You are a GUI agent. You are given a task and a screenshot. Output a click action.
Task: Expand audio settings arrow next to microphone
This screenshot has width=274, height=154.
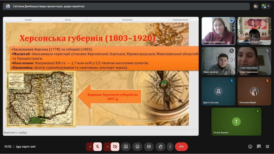click(90, 147)
